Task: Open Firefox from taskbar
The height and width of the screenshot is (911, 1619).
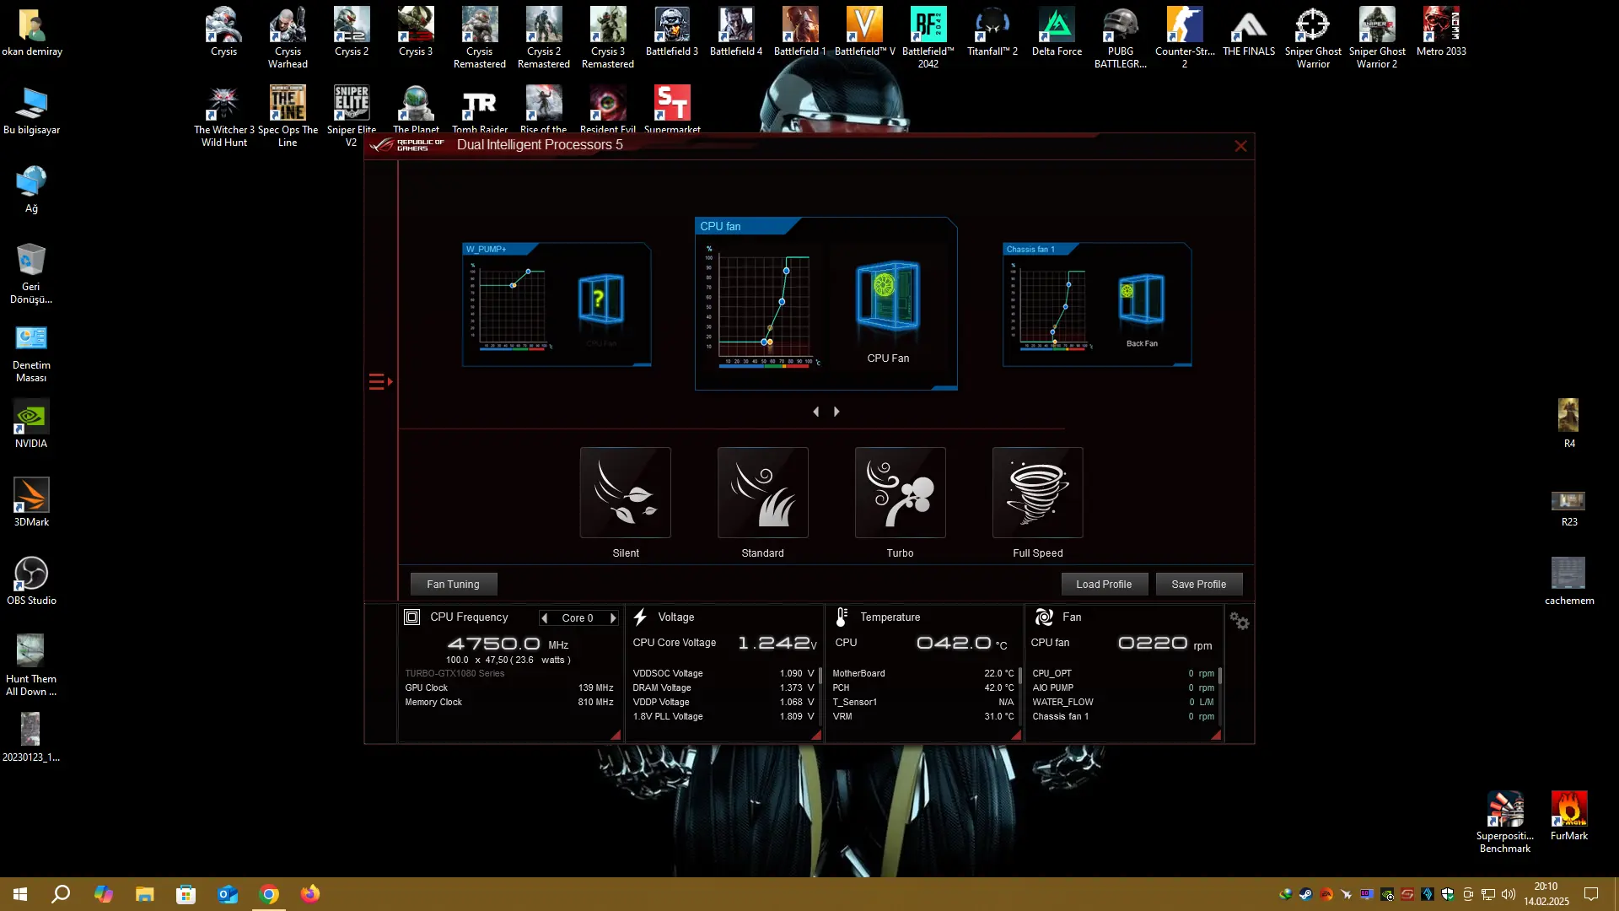Action: [310, 894]
